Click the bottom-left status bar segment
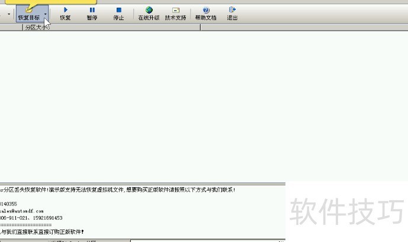 coord(24,240)
